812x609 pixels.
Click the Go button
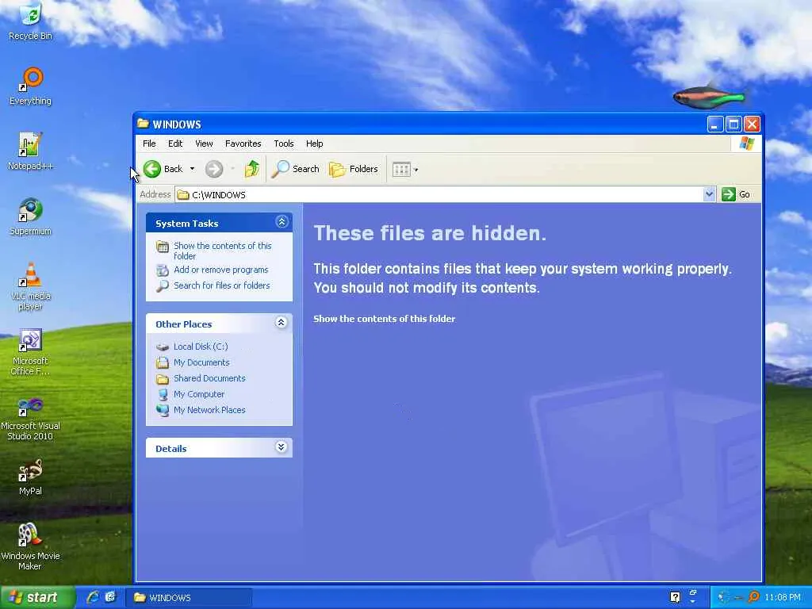[x=735, y=194]
